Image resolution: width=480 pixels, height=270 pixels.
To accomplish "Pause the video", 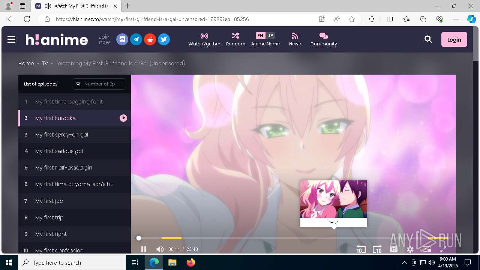I will point(144,249).
